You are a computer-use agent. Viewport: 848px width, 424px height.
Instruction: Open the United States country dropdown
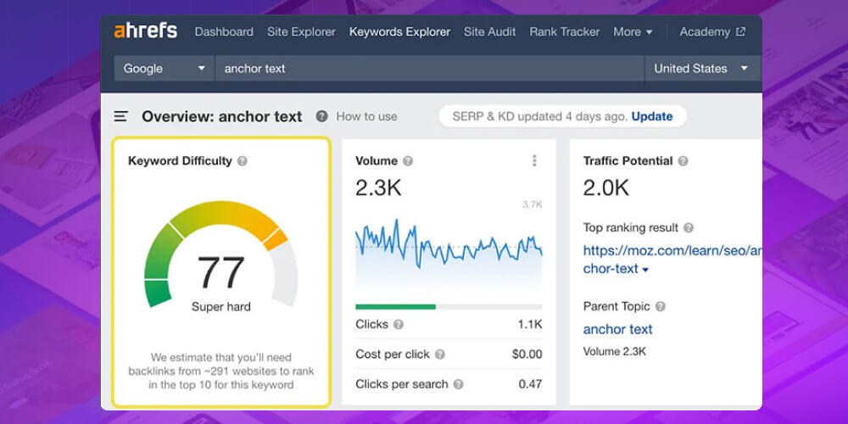[x=700, y=69]
